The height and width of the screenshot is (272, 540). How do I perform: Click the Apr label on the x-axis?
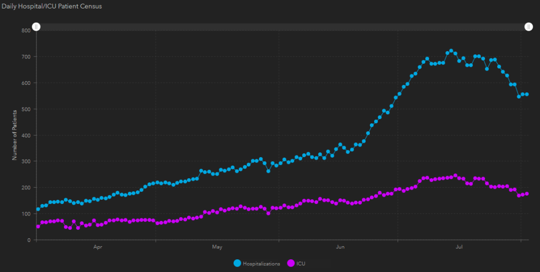97,247
